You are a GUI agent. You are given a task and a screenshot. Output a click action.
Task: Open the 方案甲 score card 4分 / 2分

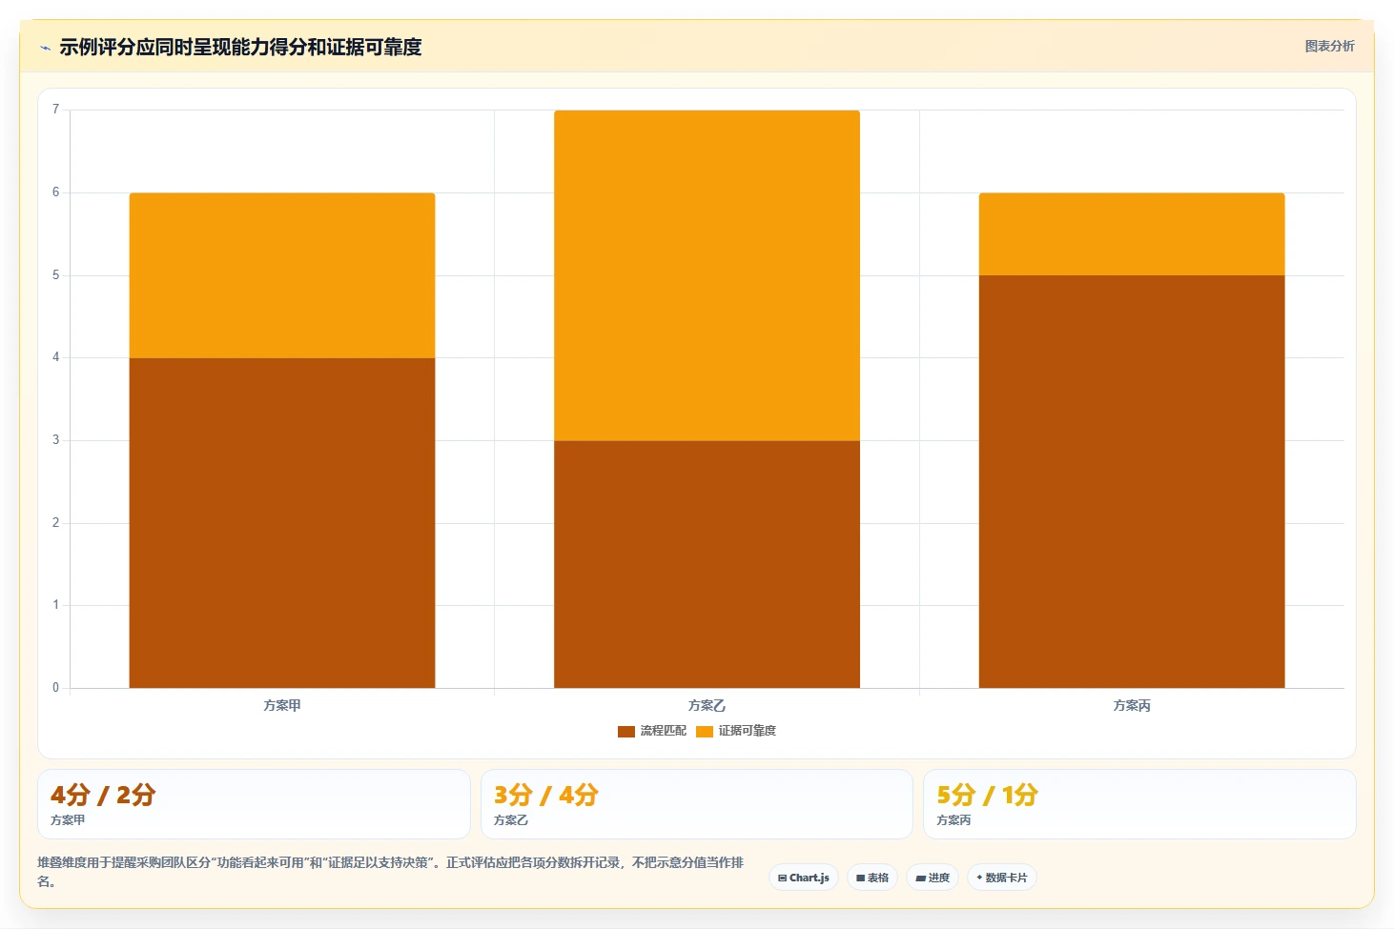(x=254, y=804)
